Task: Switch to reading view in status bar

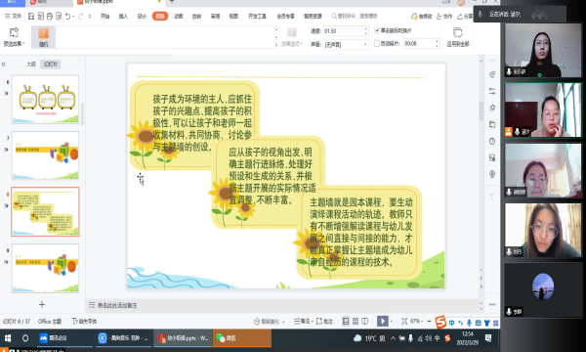Action: (x=365, y=321)
